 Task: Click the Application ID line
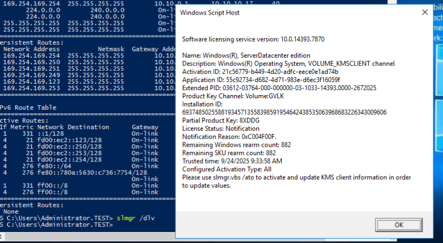click(x=261, y=80)
